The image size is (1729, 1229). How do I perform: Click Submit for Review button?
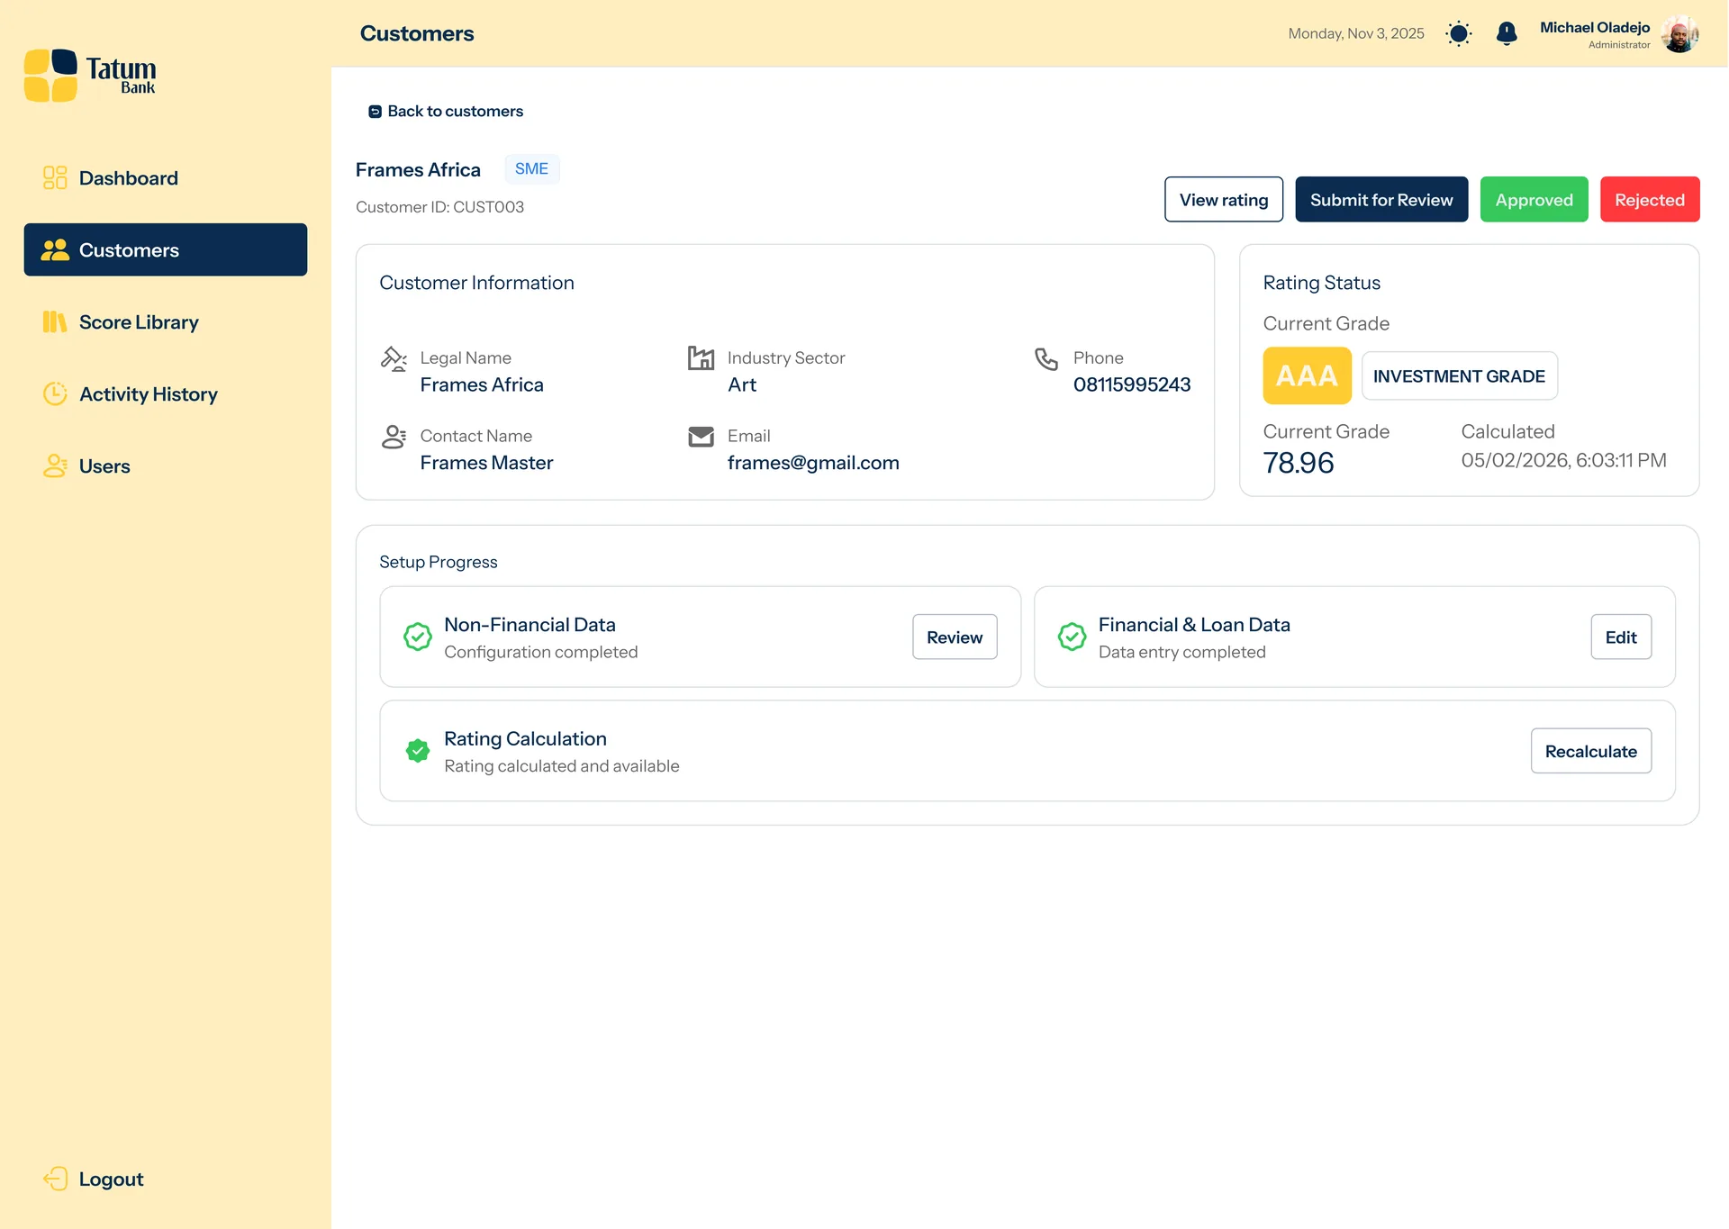coord(1380,200)
